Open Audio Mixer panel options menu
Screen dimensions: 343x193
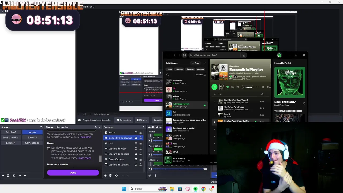click(x=156, y=176)
